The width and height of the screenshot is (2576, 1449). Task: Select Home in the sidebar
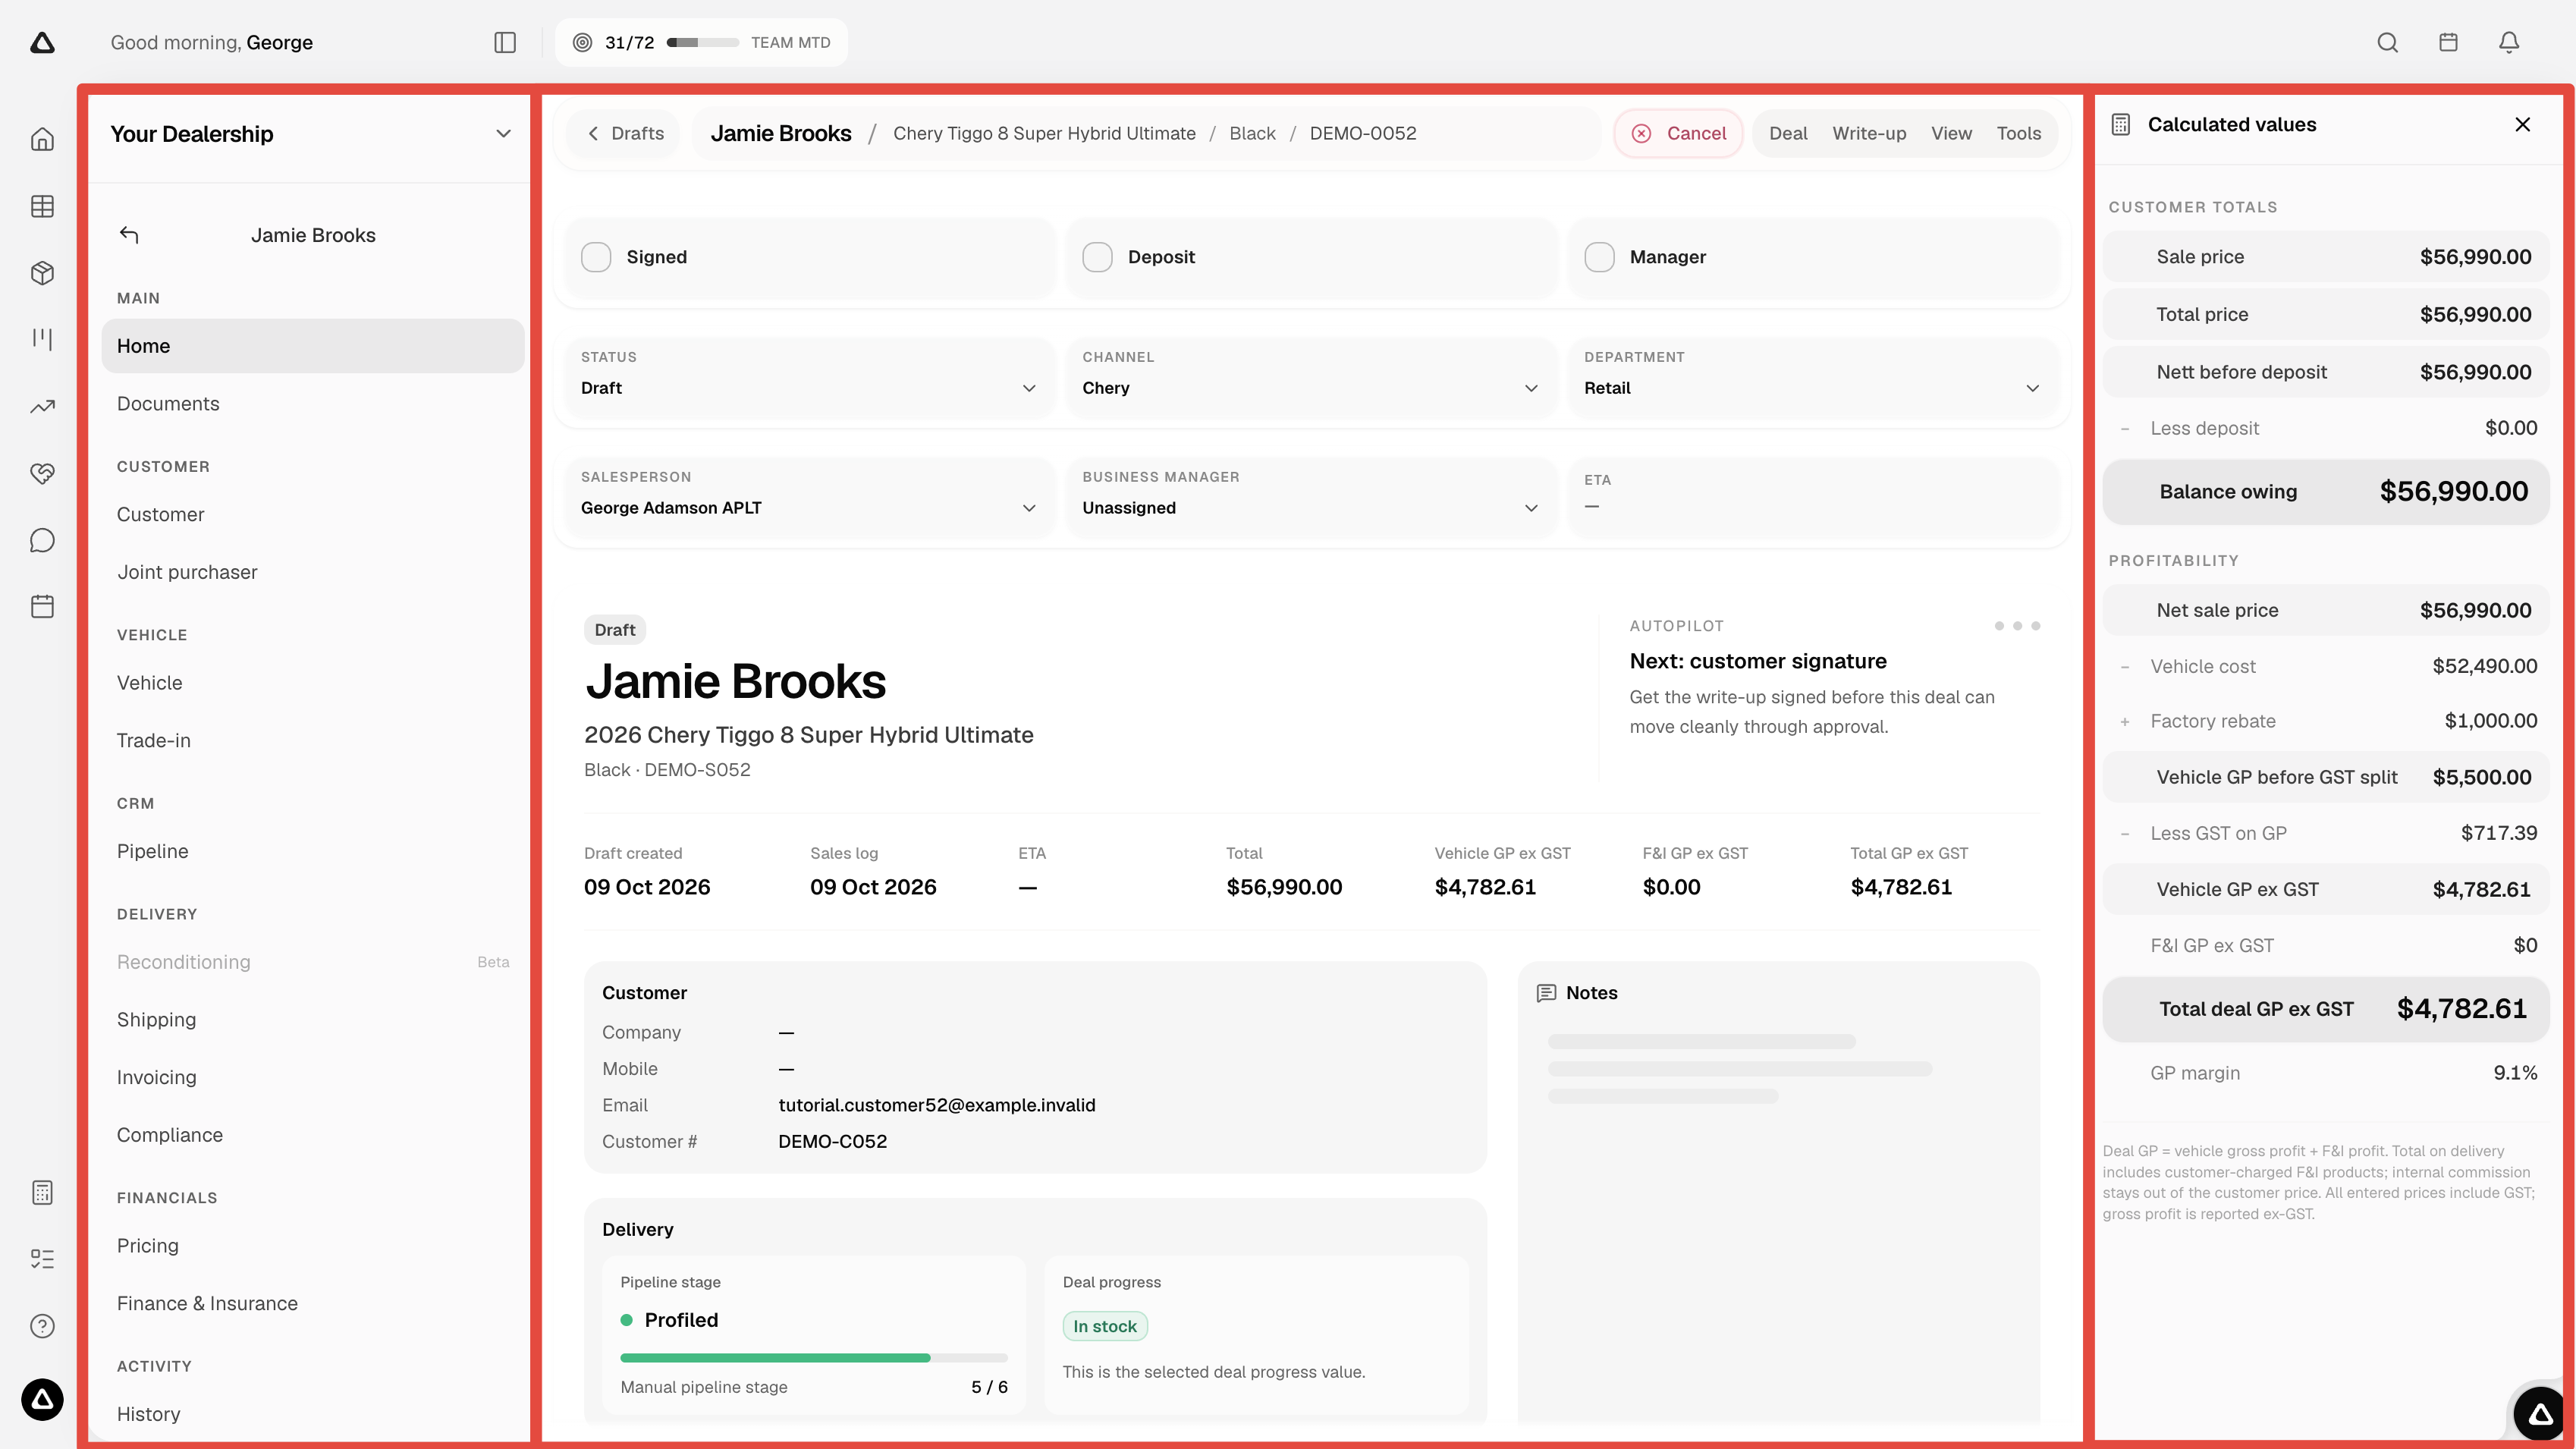pos(313,346)
